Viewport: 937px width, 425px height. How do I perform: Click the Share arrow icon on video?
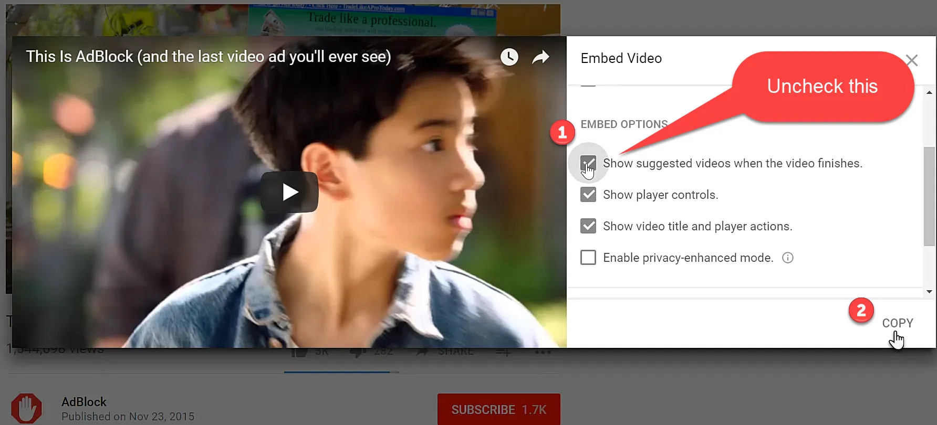click(x=540, y=57)
